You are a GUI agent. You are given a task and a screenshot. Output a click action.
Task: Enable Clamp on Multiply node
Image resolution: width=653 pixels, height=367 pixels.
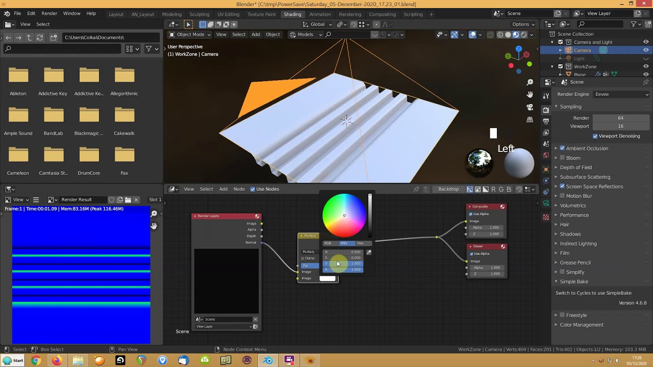(303, 258)
